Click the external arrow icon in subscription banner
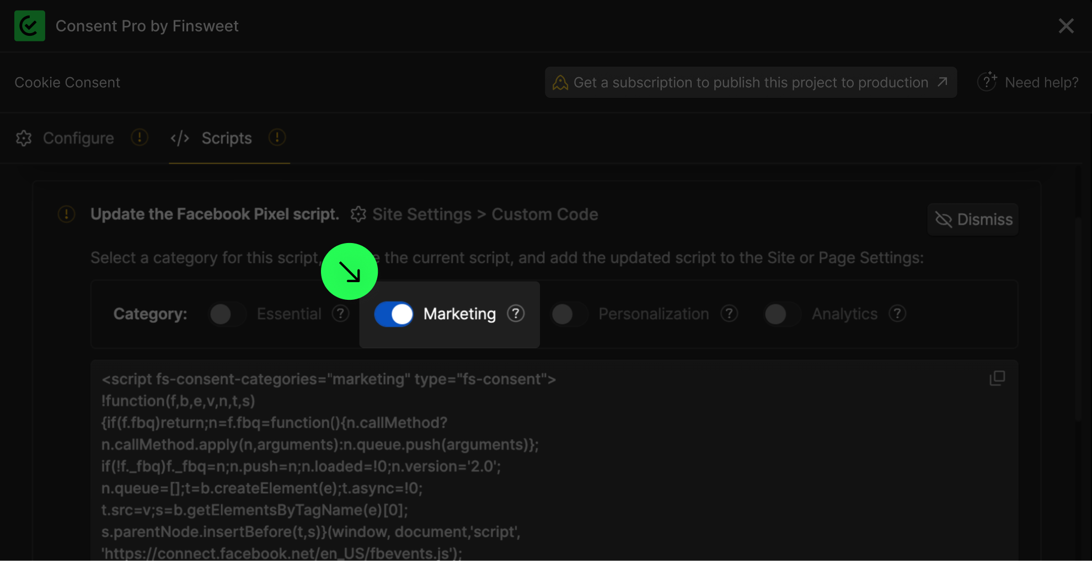The width and height of the screenshot is (1092, 561). coord(943,82)
